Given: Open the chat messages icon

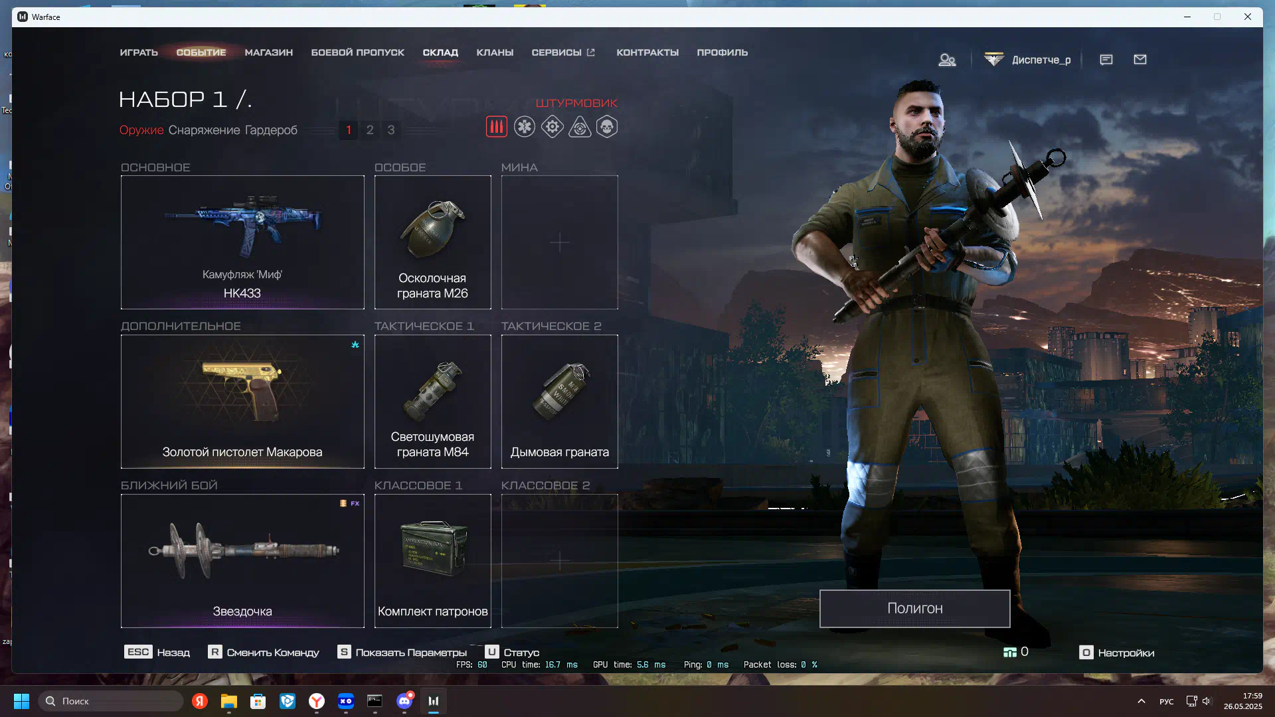Looking at the screenshot, I should (x=1106, y=60).
